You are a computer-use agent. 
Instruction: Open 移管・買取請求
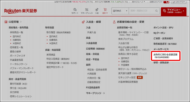(161, 63)
